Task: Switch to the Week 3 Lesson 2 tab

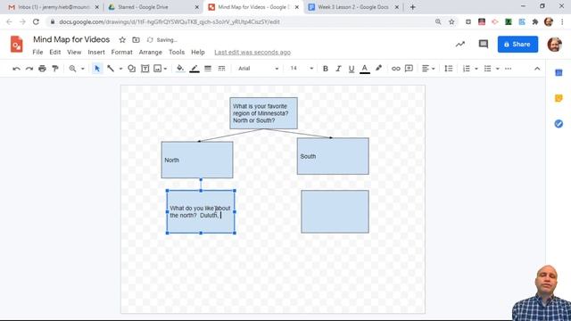Action: click(x=353, y=7)
